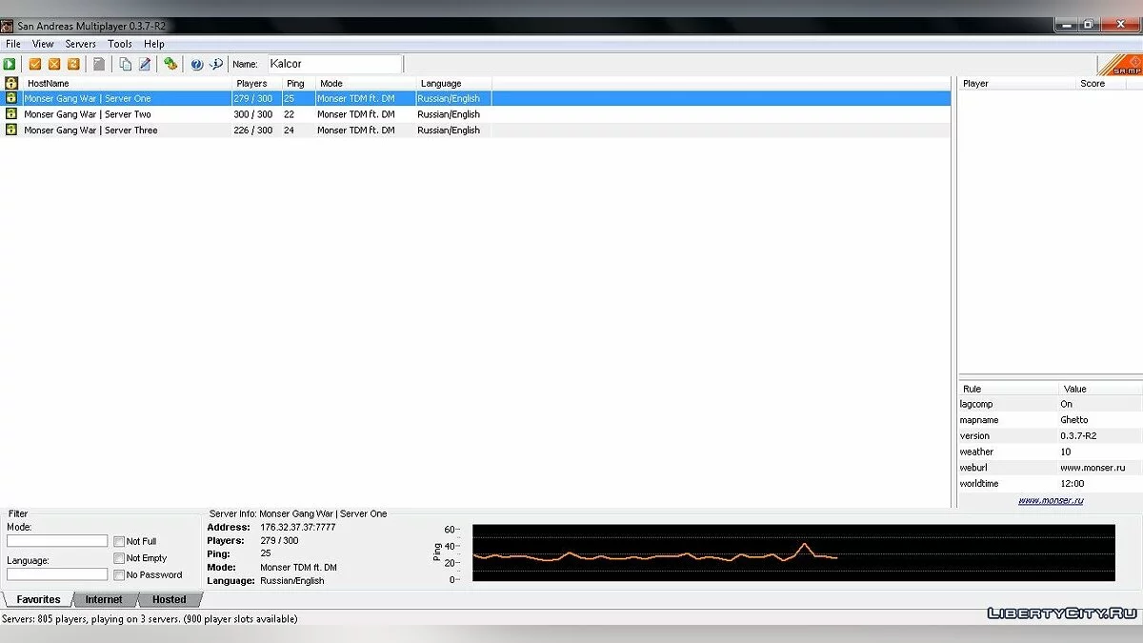Click lock icon of Server One row

coord(11,98)
